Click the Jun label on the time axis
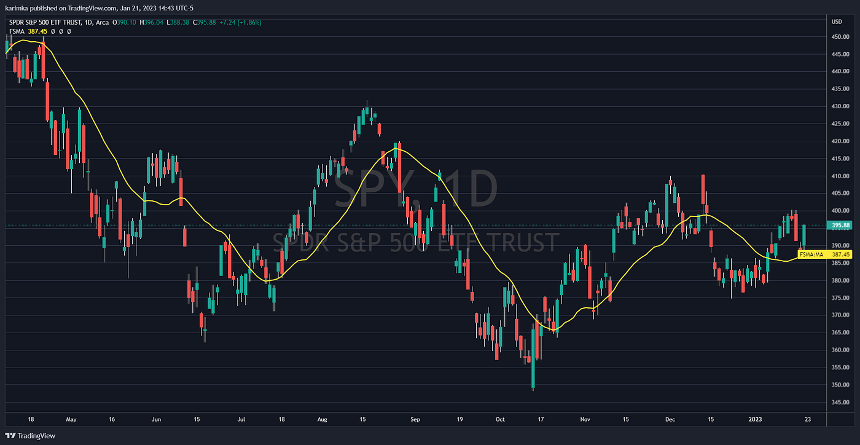860x445 pixels. (x=157, y=420)
